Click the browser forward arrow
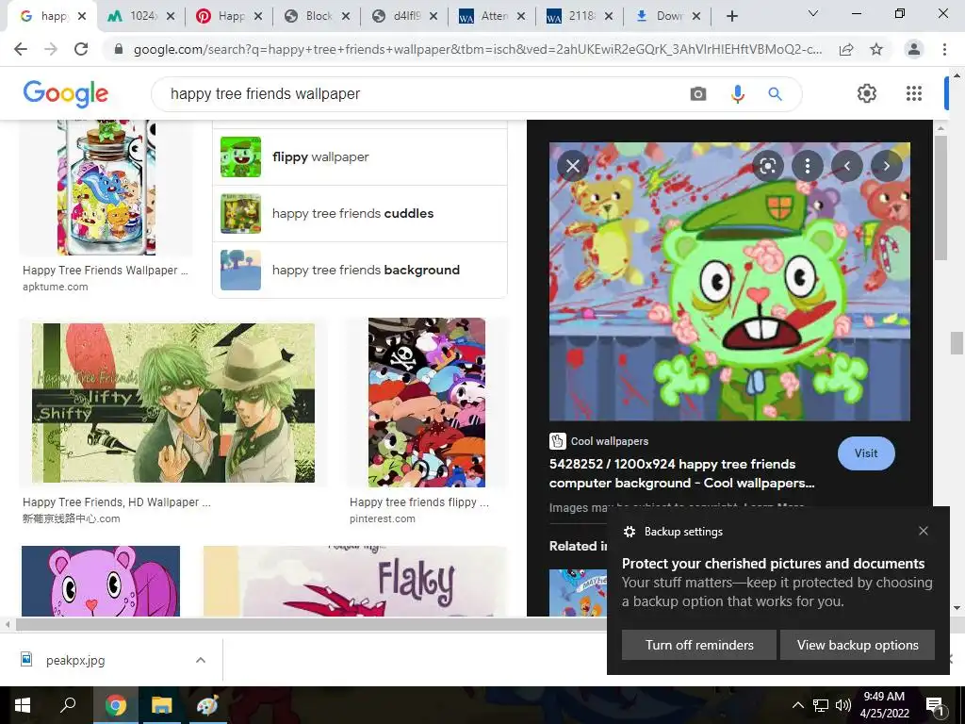This screenshot has height=724, width=965. pyautogui.click(x=51, y=49)
